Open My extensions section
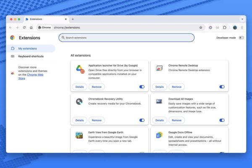The height and width of the screenshot is (168, 252). (31, 48)
